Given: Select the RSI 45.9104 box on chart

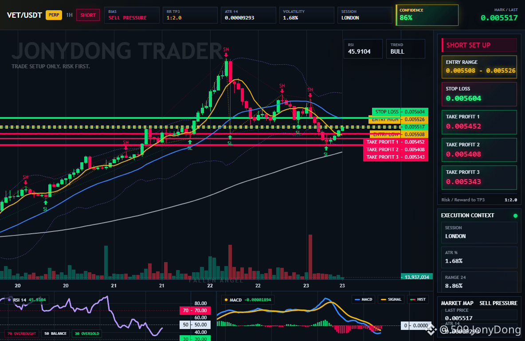Looking at the screenshot, I should click(x=363, y=49).
